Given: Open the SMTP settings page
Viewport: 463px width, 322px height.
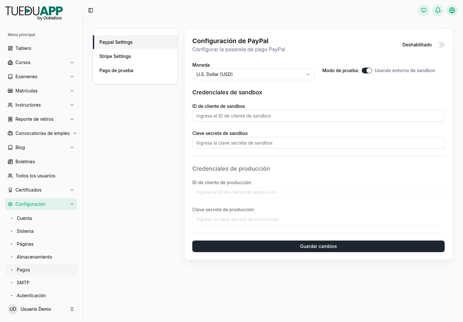Looking at the screenshot, I should [x=41, y=283].
